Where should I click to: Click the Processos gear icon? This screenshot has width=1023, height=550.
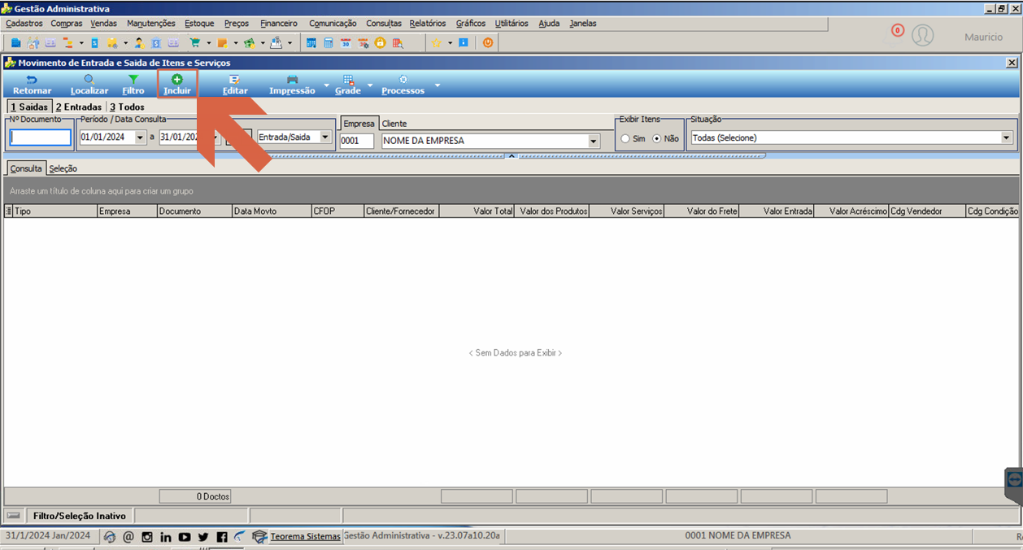tap(403, 80)
